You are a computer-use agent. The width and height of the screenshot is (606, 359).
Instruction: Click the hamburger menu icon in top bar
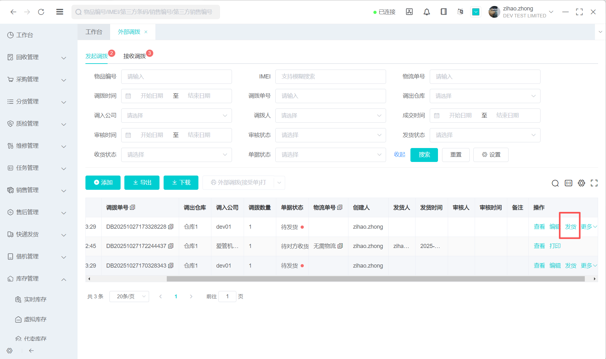point(59,12)
